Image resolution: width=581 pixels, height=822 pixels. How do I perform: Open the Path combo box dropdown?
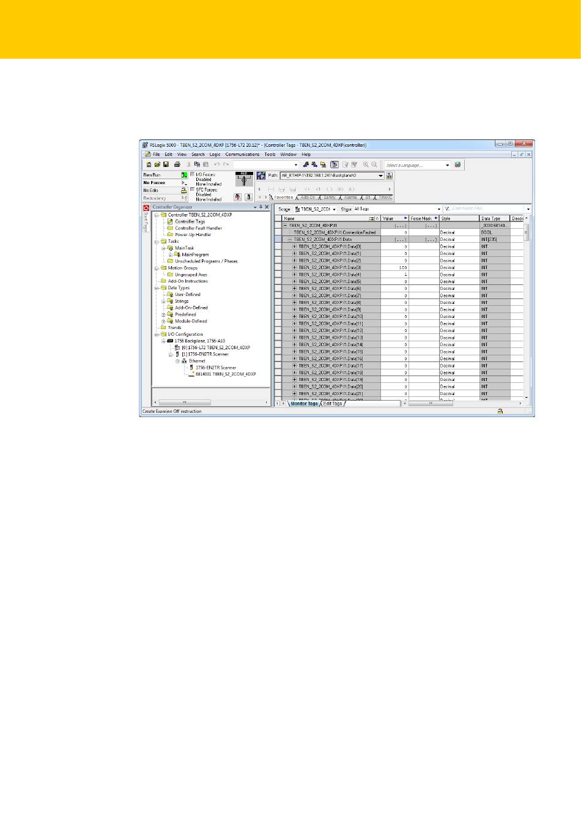(381, 176)
